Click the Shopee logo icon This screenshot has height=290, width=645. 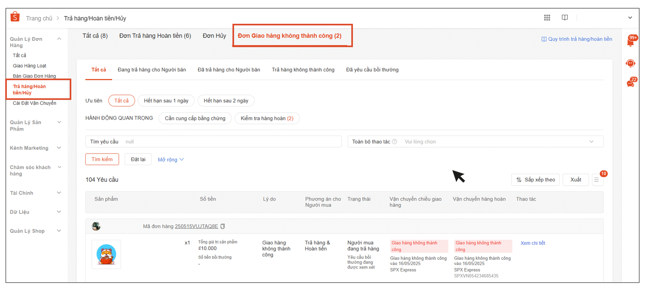click(x=15, y=17)
